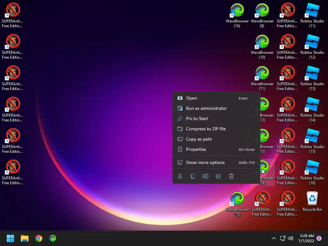Choose Compress to ZIP file
Viewport: 328px width, 246px height.
click(x=216, y=129)
